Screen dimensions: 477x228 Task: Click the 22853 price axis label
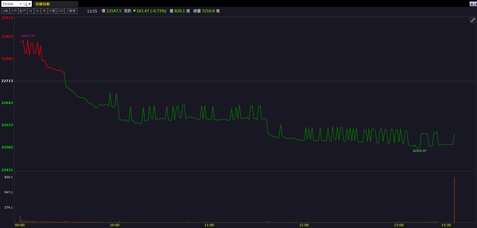pos(7,36)
